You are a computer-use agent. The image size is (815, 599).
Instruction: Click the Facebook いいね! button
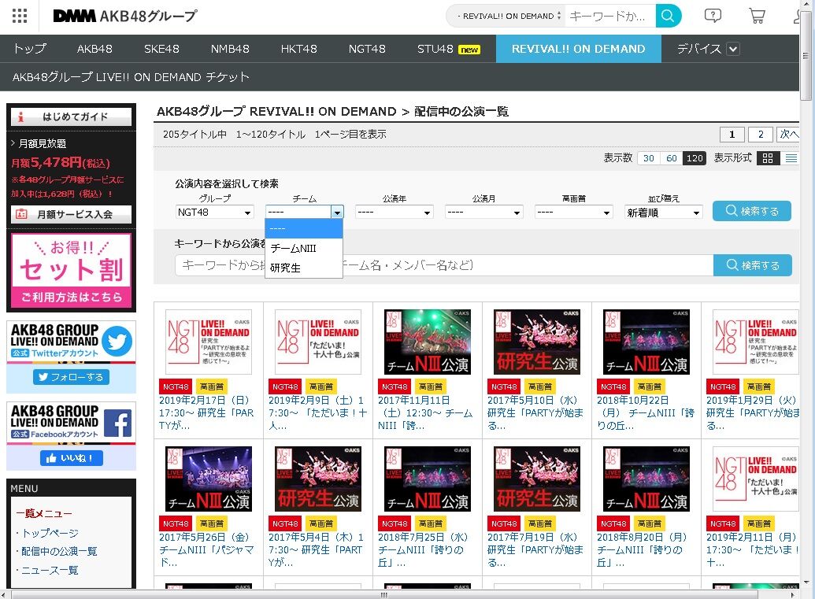(71, 457)
